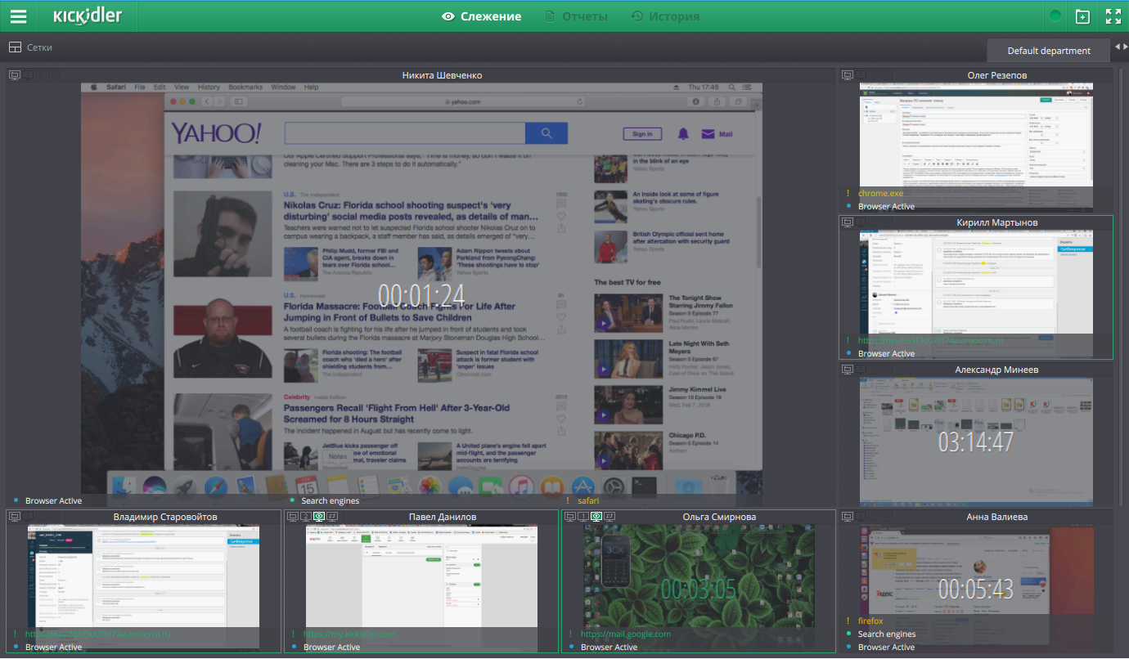Toggle the green eye on Павел Данилов tile
This screenshot has height=659, width=1129.
[319, 517]
